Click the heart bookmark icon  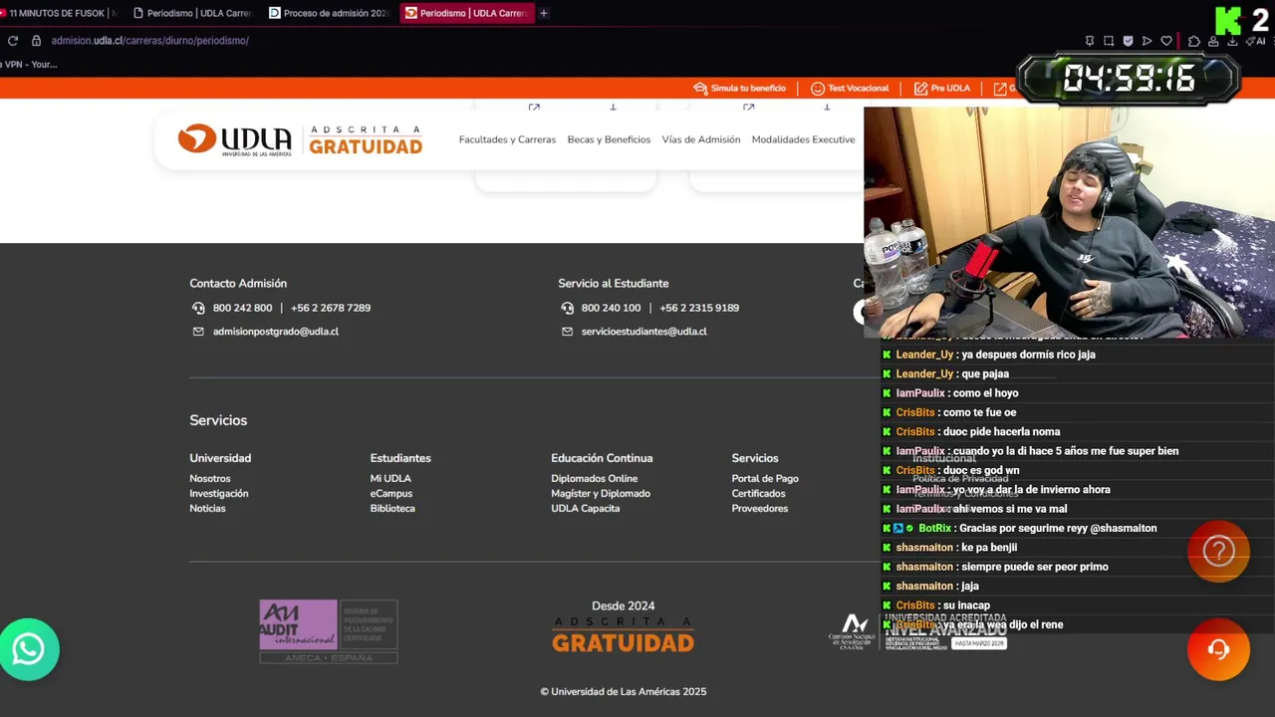1166,41
